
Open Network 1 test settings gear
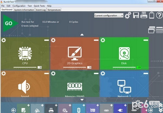coord(103,73)
